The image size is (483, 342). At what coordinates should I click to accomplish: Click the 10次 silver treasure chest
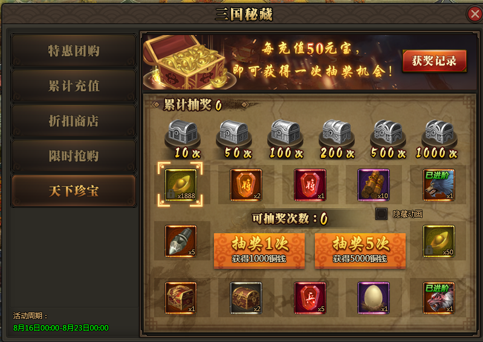tap(183, 133)
